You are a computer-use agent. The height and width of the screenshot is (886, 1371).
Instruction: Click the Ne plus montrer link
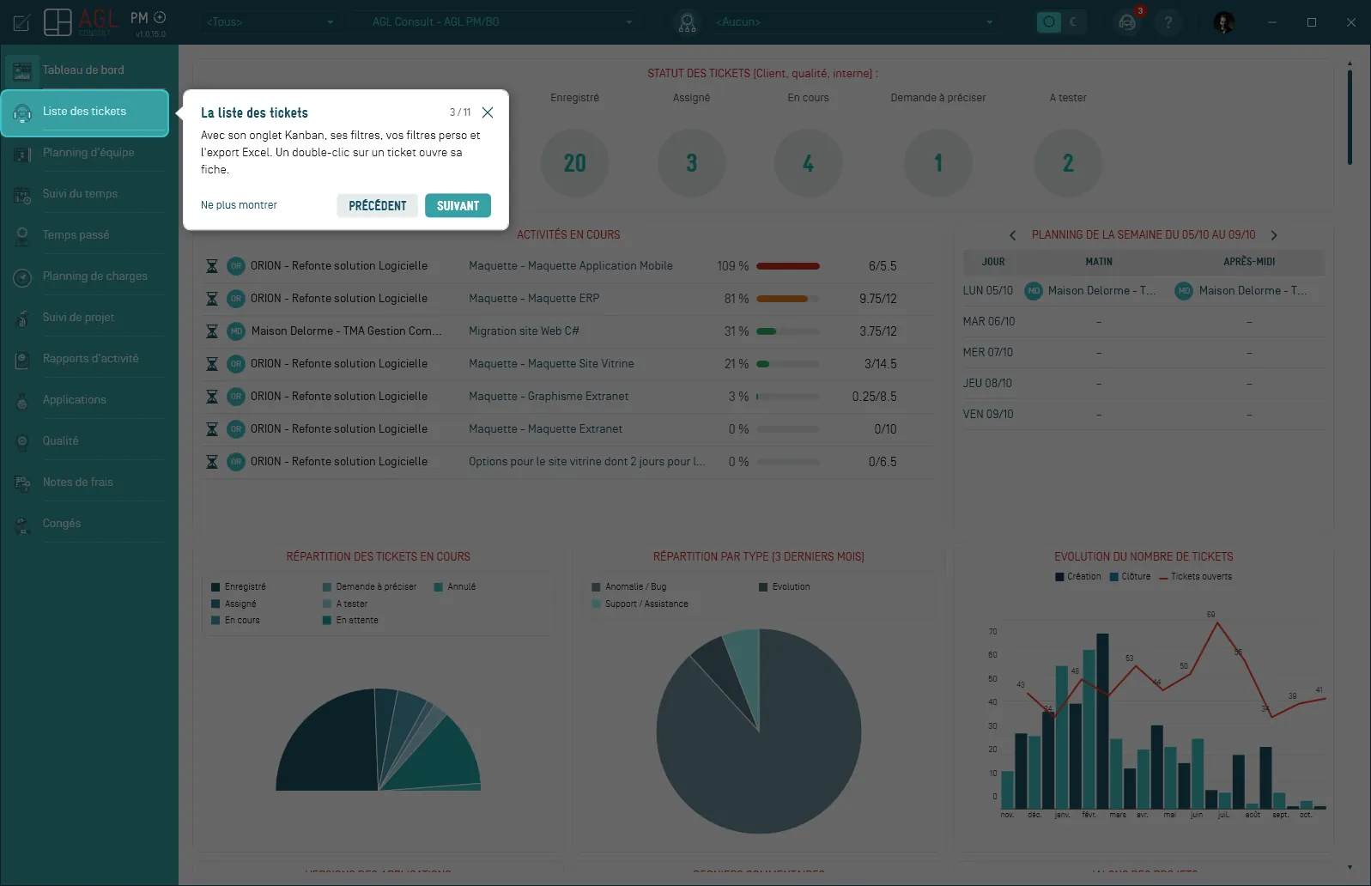239,205
